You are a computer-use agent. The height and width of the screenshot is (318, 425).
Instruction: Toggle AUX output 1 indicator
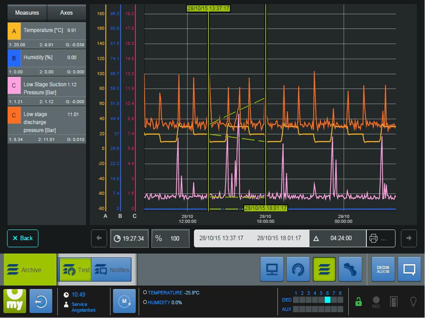[296, 309]
